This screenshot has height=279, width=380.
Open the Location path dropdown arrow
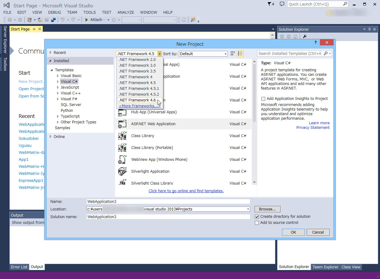pos(248,209)
